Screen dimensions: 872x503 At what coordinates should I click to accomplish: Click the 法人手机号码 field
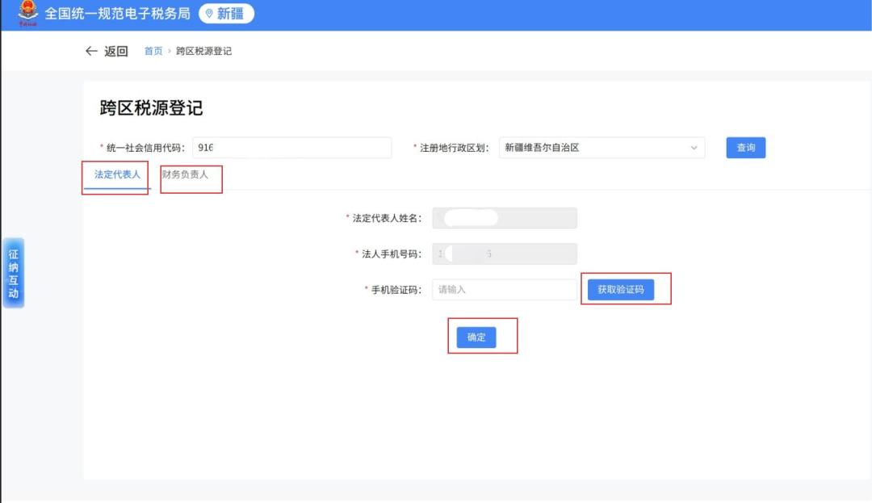[x=505, y=254]
